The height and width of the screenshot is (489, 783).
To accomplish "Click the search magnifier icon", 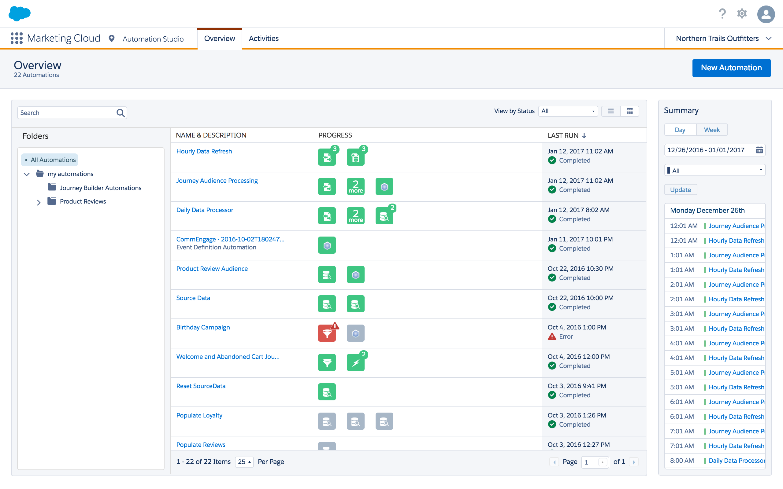I will pyautogui.click(x=121, y=113).
